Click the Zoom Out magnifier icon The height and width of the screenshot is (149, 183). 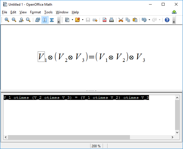[14, 20]
